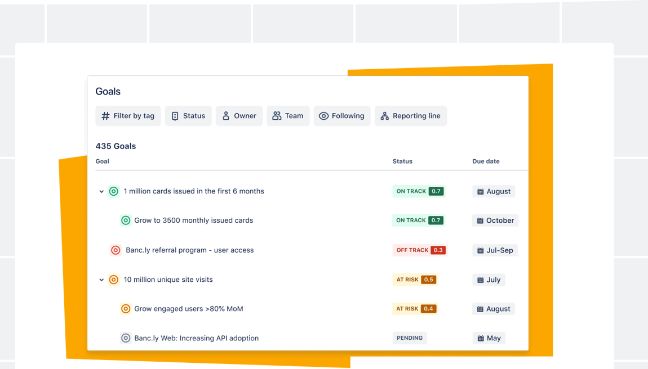This screenshot has width=648, height=369.
Task: Select the Reporting line filter
Action: (410, 116)
